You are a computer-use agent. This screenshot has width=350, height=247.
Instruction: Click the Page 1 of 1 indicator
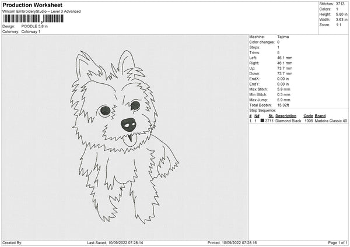[x=338, y=243]
